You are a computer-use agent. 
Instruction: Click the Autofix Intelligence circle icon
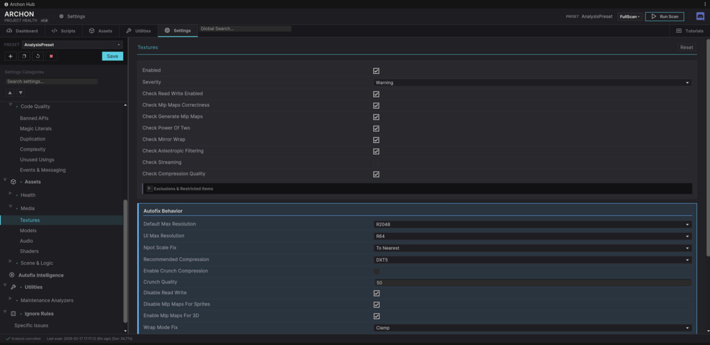pyautogui.click(x=12, y=275)
